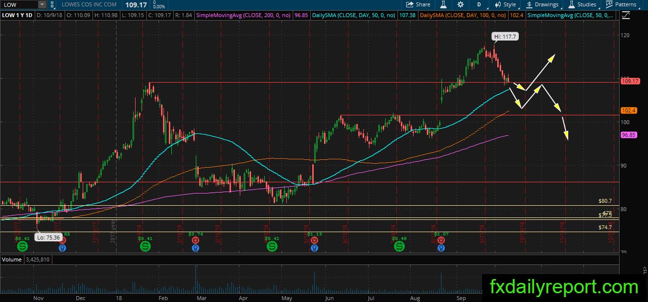
Task: Click blue lightbulb icon below $1.19 earnings
Action: pyautogui.click(x=313, y=248)
